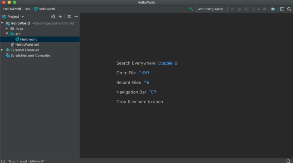Open Project panel gear settings

[69, 17]
